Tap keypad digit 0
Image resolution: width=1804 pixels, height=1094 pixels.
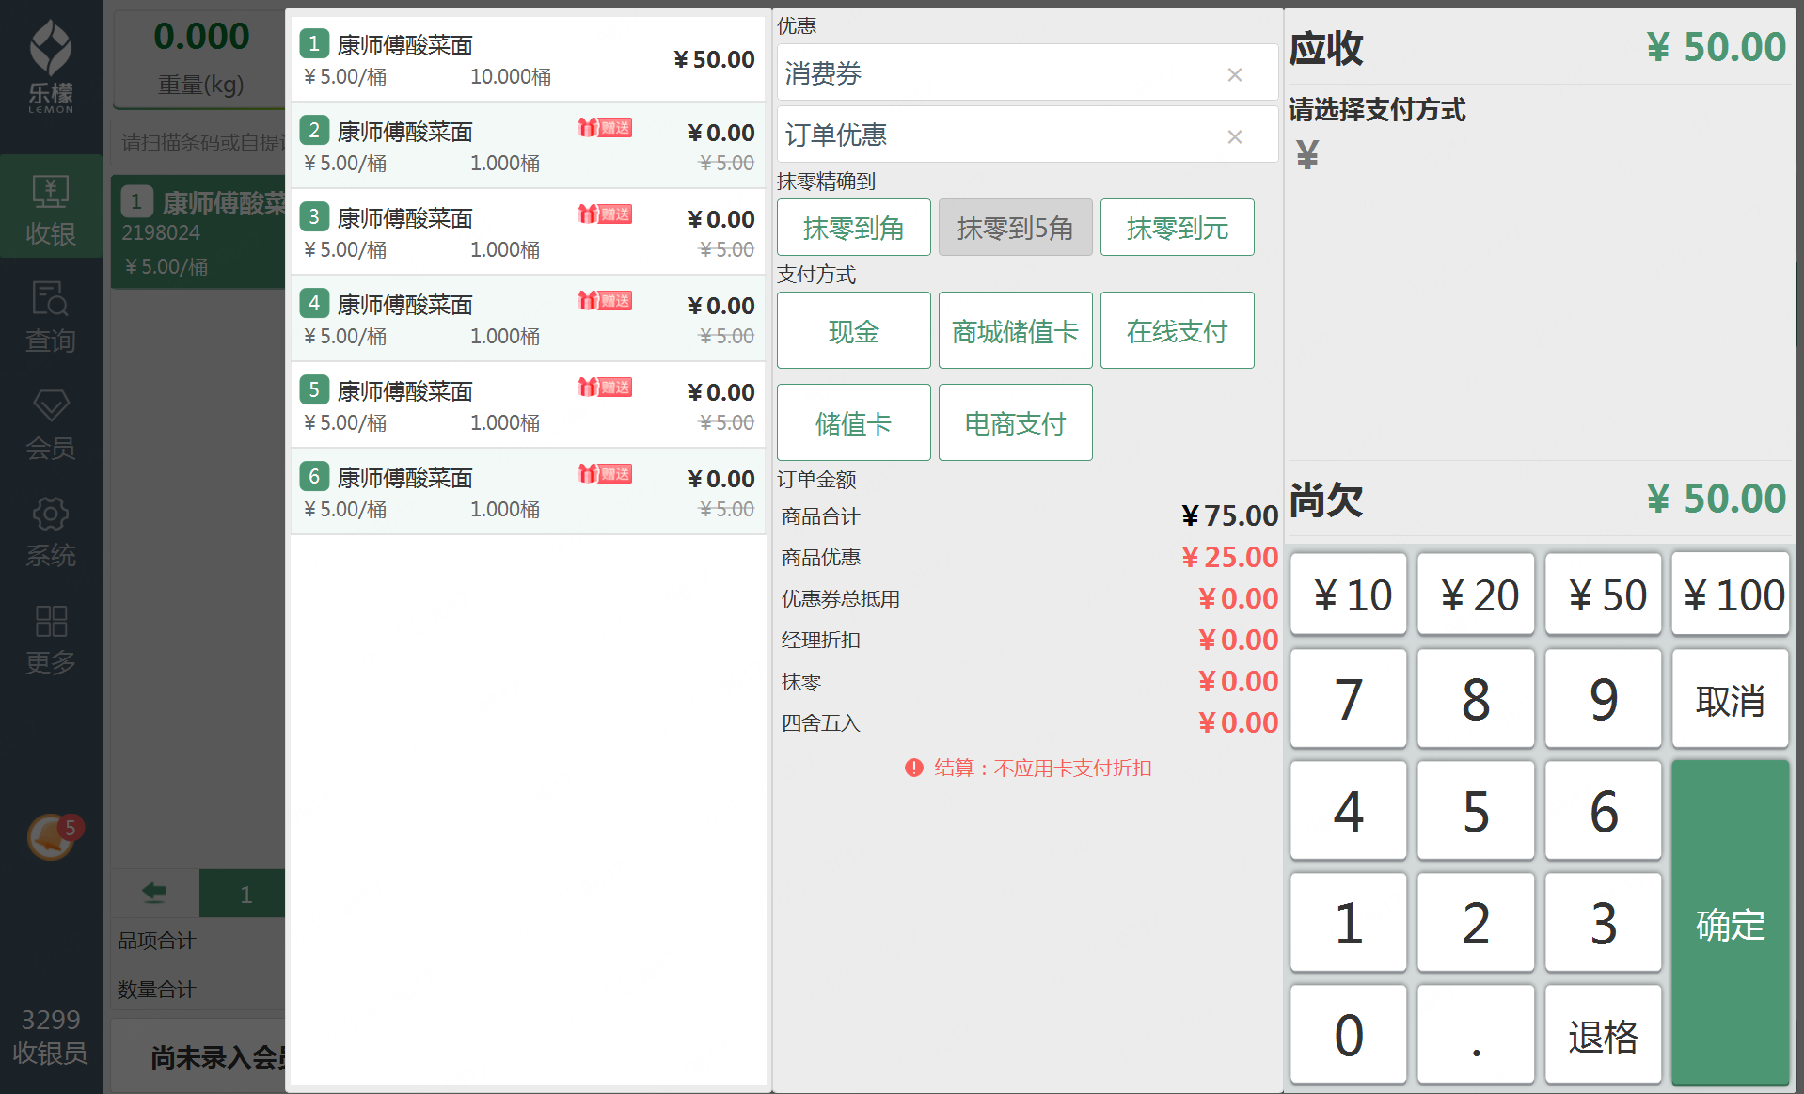[1349, 1035]
